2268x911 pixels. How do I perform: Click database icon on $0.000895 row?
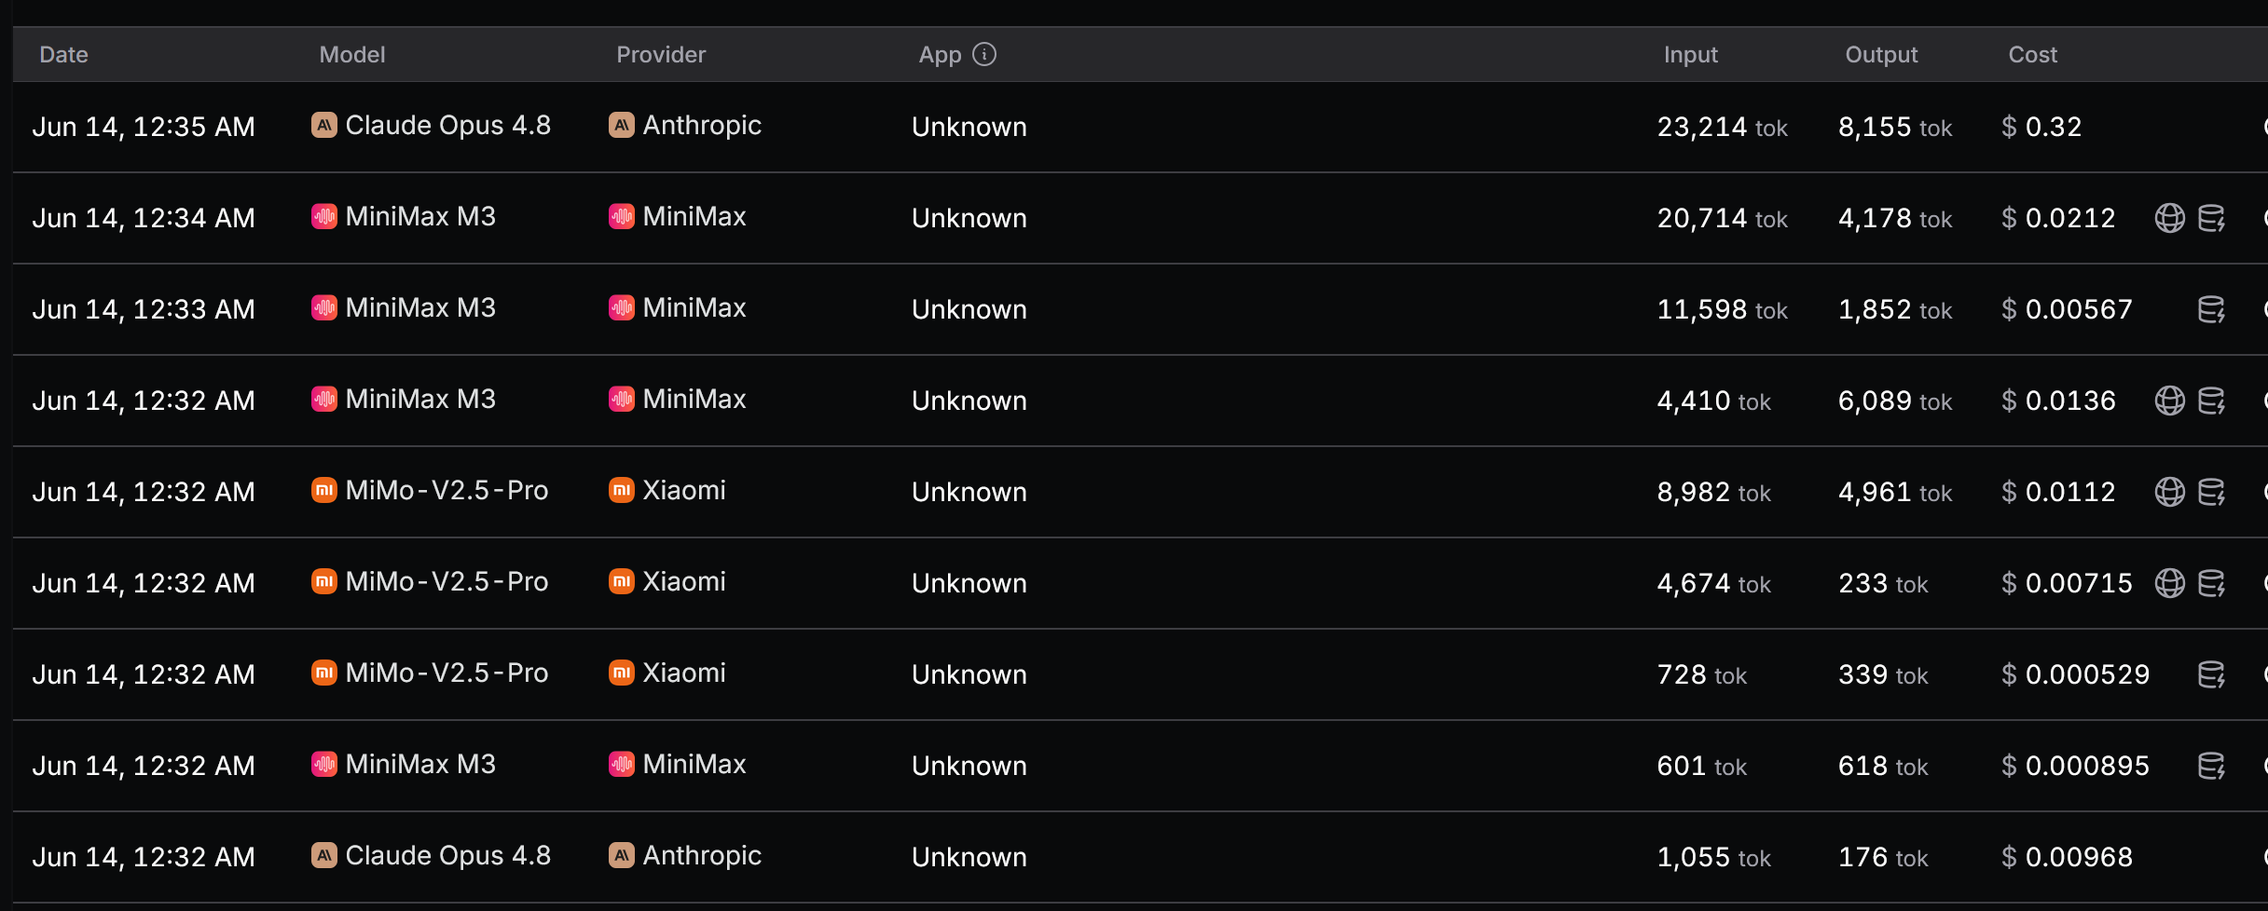[x=2211, y=766]
